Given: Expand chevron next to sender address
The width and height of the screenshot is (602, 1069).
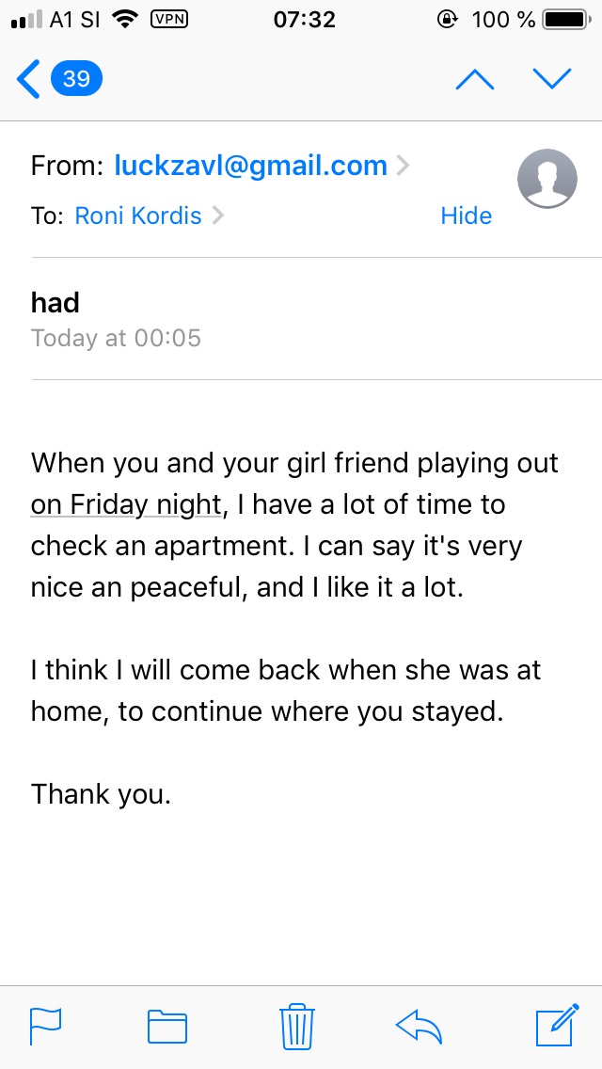Looking at the screenshot, I should tap(403, 167).
